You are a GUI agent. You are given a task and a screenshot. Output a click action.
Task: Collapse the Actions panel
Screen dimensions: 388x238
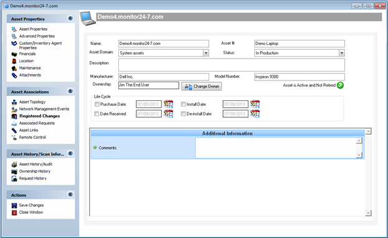click(70, 194)
